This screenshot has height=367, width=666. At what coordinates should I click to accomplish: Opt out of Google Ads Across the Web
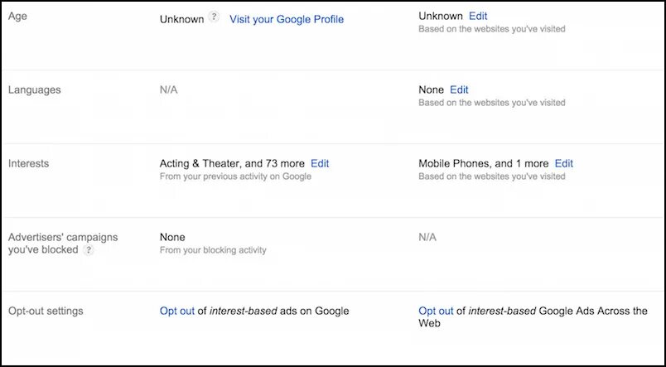436,311
